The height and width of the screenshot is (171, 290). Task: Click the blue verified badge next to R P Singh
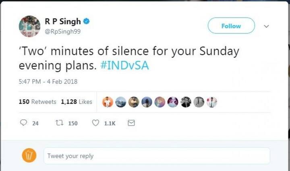[x=86, y=21]
